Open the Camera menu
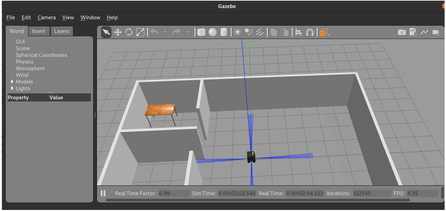The image size is (446, 211). tap(47, 18)
